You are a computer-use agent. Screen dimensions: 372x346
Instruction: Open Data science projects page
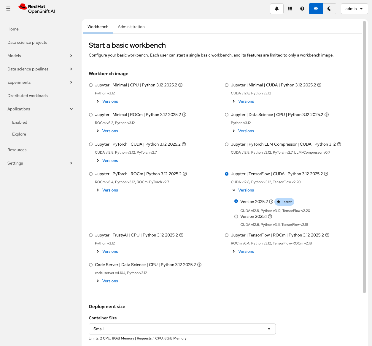point(40,42)
